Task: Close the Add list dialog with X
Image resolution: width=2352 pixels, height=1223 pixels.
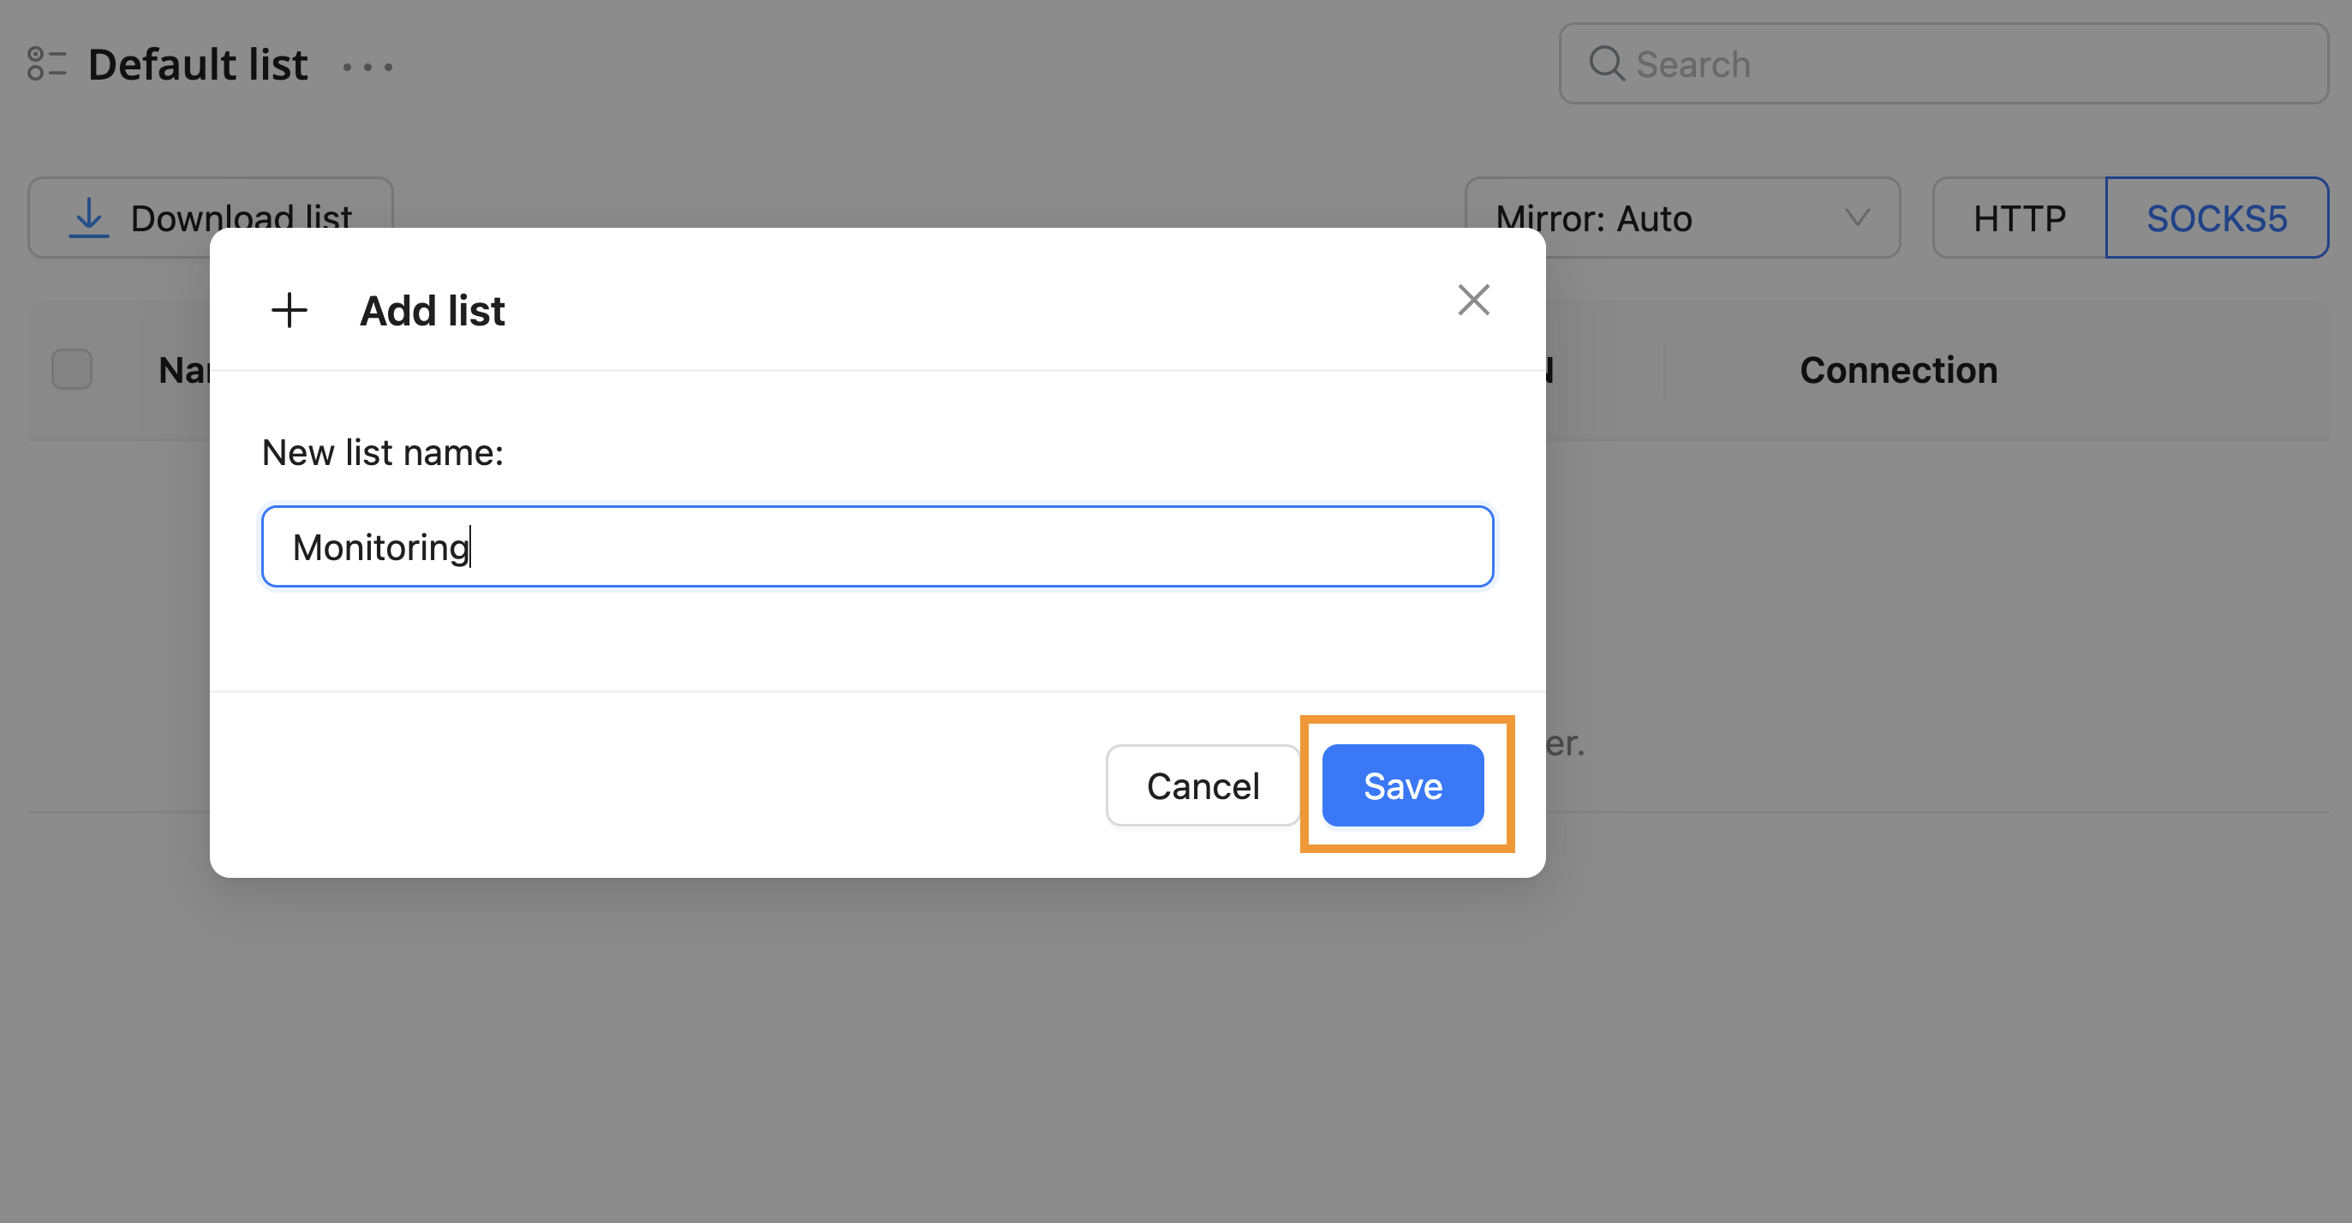Action: [x=1472, y=301]
